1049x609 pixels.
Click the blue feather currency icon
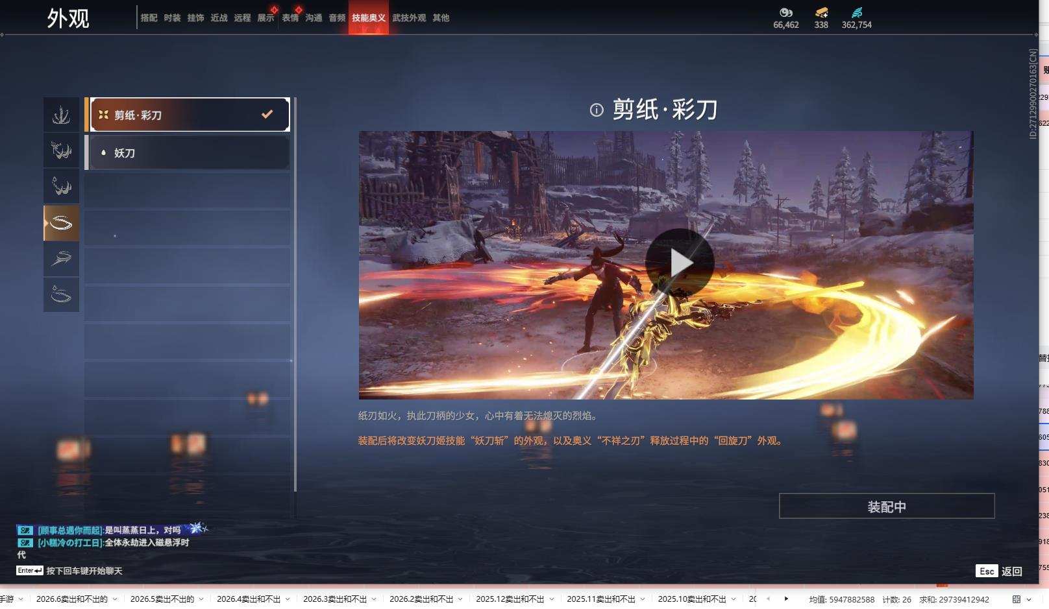(x=857, y=12)
